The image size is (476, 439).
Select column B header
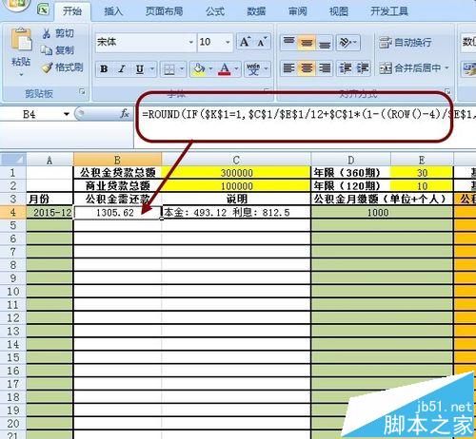(117, 160)
